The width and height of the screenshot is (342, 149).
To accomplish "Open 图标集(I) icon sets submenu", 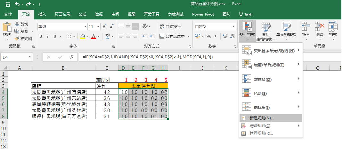I will [x=271, y=107].
